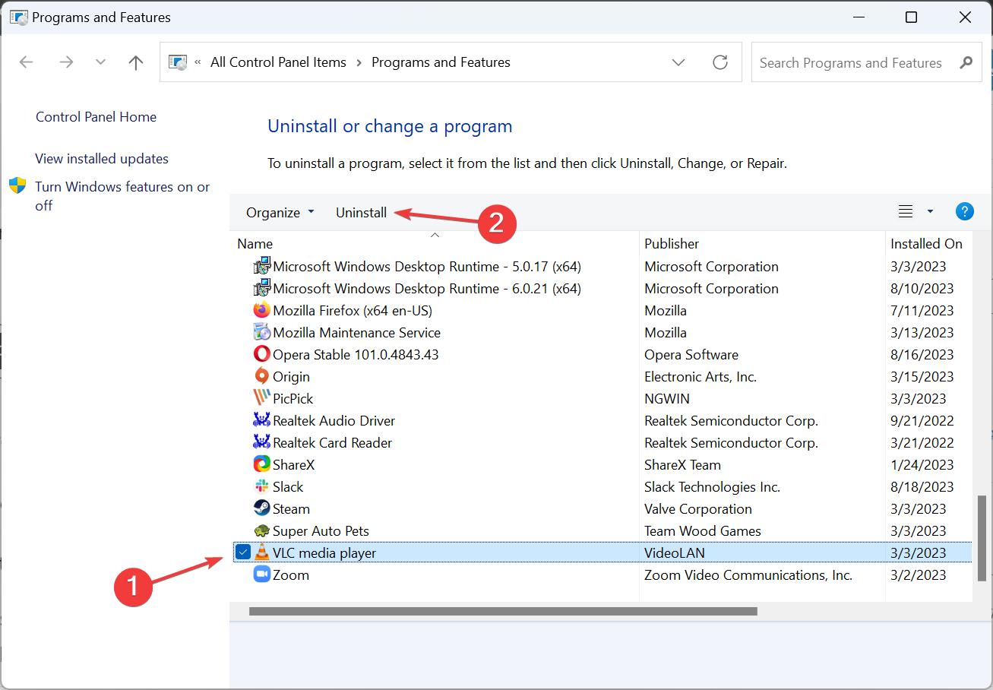This screenshot has height=690, width=993.
Task: Open the view options dropdown arrow
Action: 930,212
